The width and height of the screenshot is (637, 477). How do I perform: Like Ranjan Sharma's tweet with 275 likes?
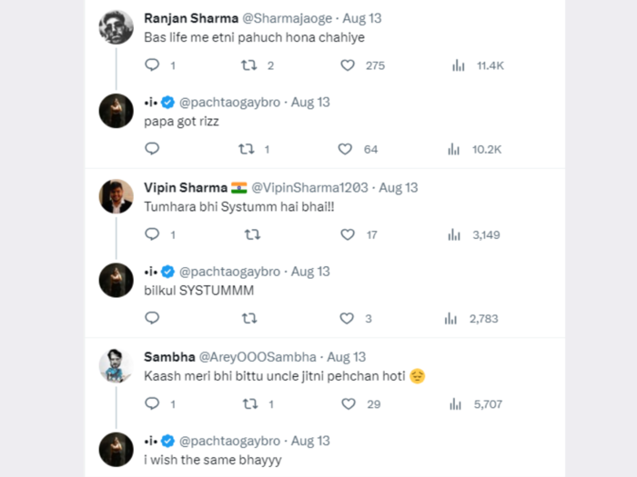348,65
